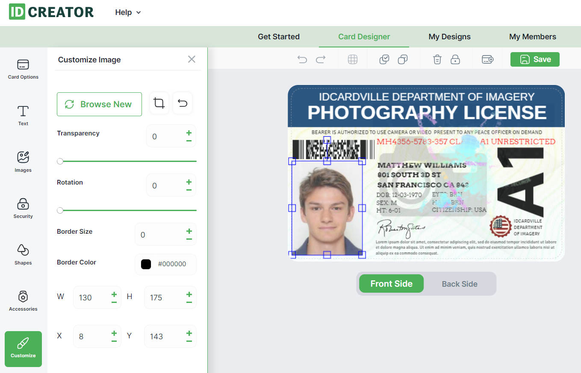Viewport: 581px width, 373px height.
Task: Select the large A1 class text
Action: (520, 182)
